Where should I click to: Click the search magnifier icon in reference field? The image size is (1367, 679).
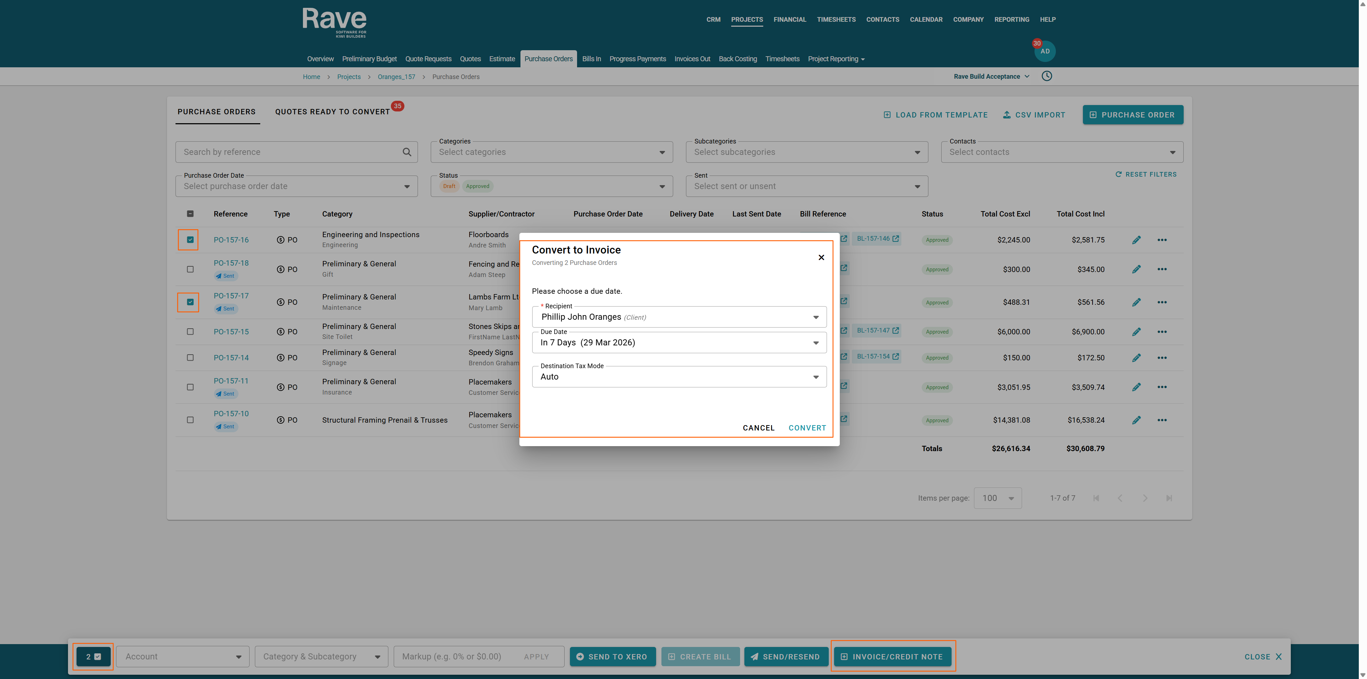(407, 152)
